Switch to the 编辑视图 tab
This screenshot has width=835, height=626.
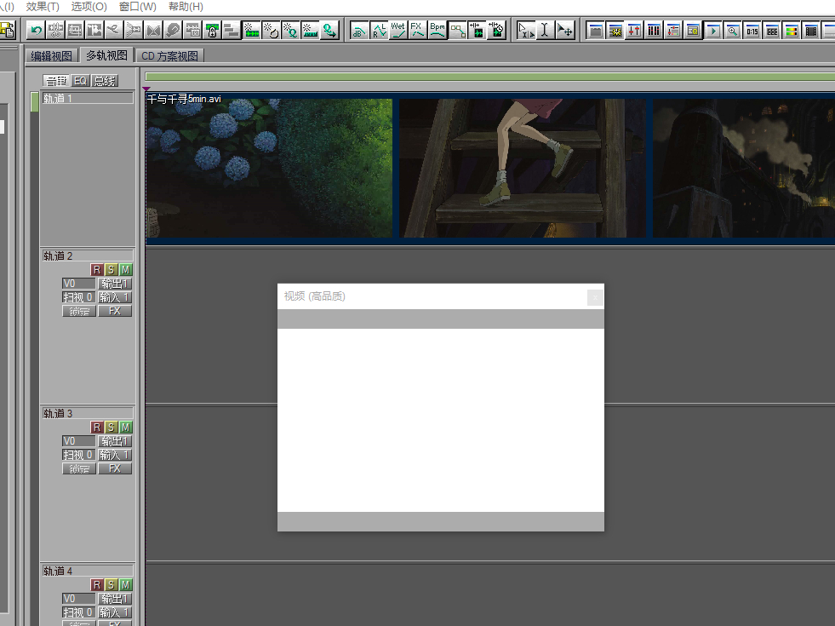coord(51,55)
